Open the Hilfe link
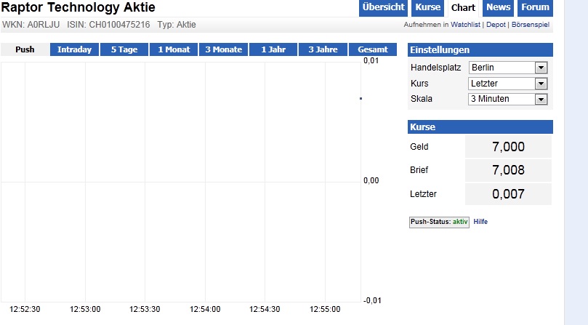 pos(480,222)
